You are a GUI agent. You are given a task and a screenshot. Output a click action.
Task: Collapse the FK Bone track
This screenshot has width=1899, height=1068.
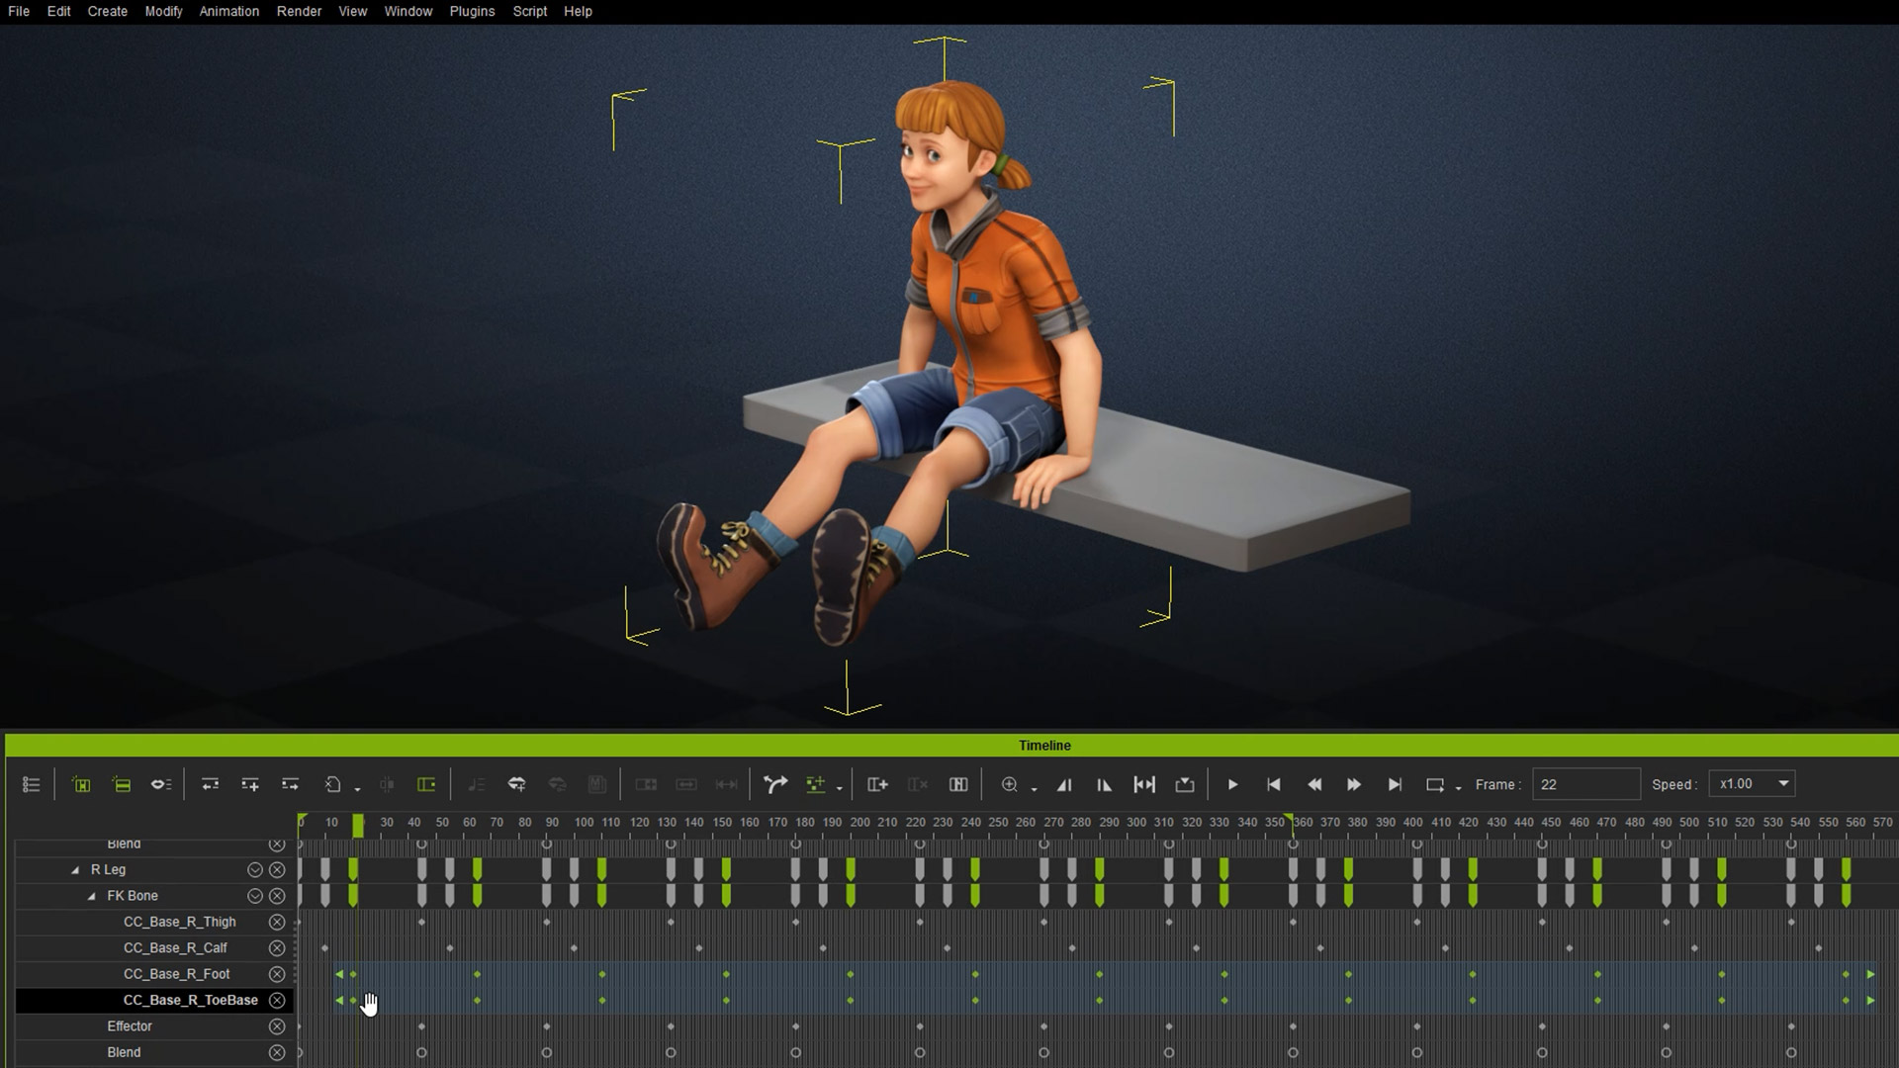tap(92, 896)
